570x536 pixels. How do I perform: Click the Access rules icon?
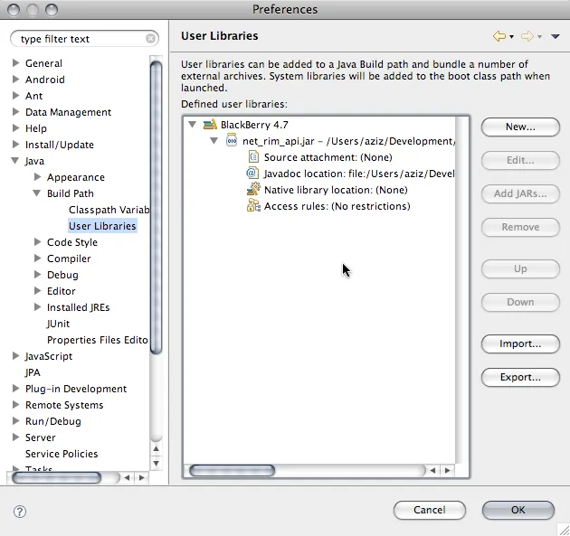point(253,206)
